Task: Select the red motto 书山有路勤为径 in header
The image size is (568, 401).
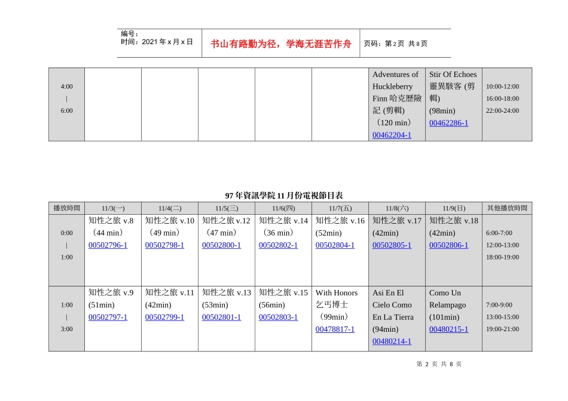Action: click(281, 44)
